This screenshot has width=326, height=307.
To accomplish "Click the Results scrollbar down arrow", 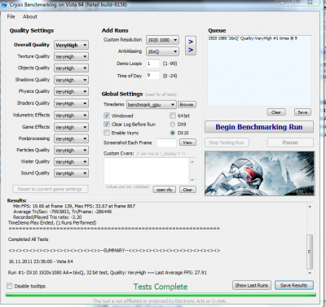I will pyautogui.click(x=310, y=273).
